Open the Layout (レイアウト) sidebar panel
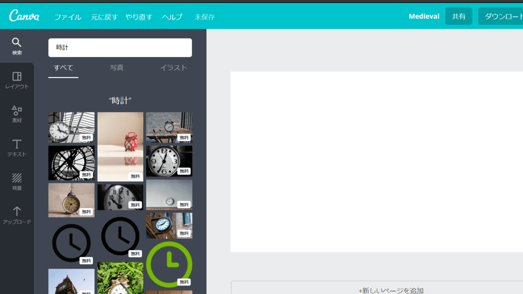The width and height of the screenshot is (523, 294). (17, 80)
